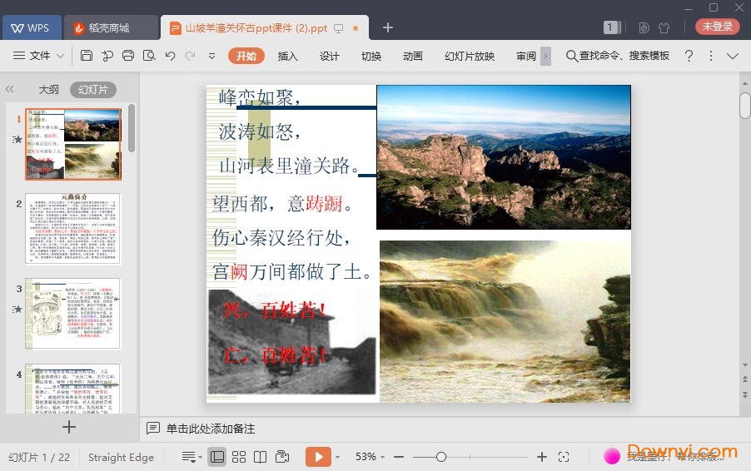Switch to Reading view icon

click(x=260, y=457)
